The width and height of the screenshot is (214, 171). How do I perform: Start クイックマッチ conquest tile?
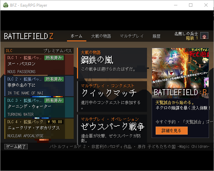point(112,97)
